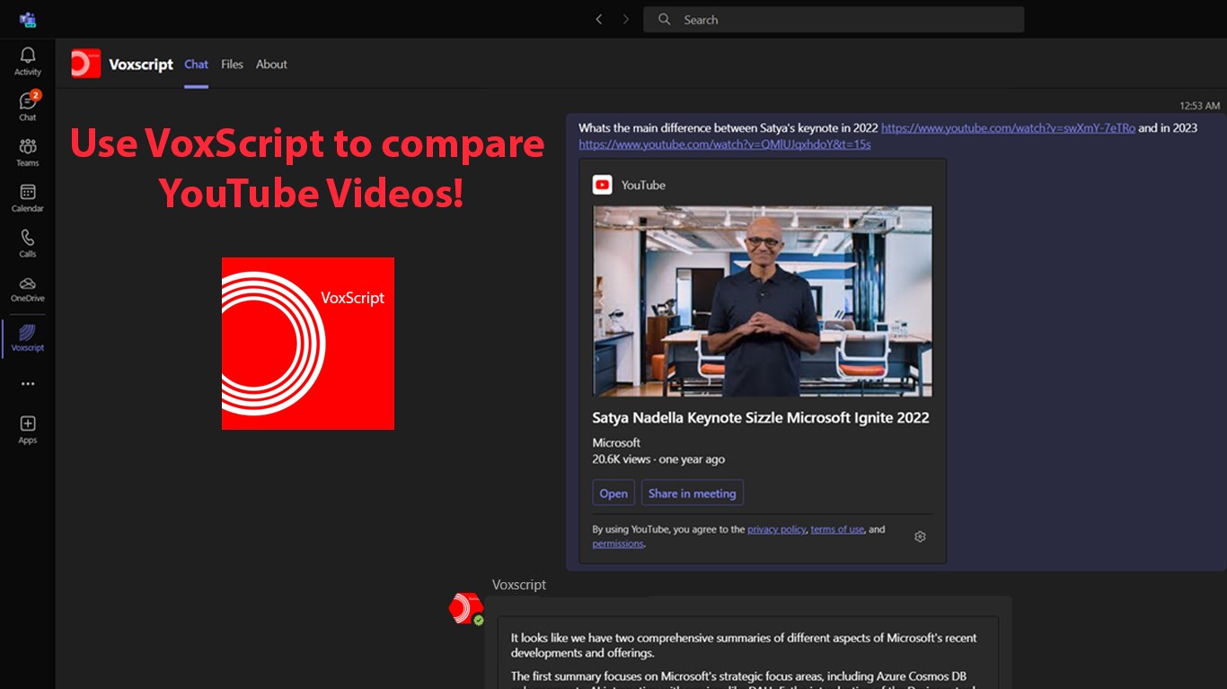Select the Voxscript app in sidebar
Screen dimensions: 1227x689
coord(28,337)
